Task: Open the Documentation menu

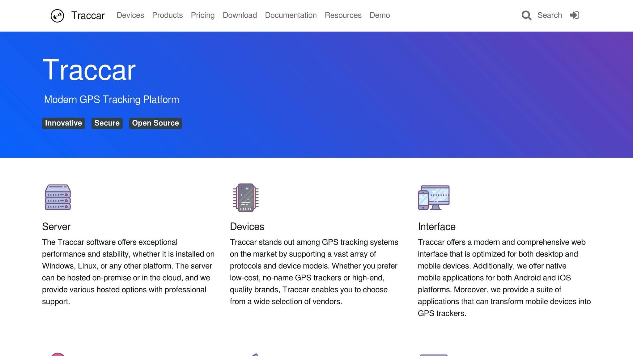Action: (291, 15)
